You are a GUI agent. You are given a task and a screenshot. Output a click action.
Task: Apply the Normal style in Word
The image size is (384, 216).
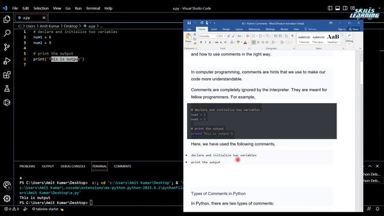(x=304, y=38)
